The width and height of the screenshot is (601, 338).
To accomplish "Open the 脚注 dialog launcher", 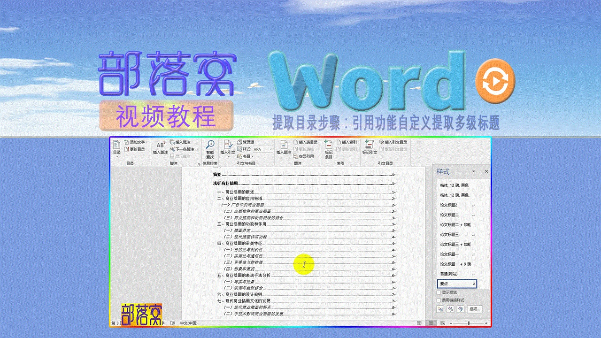I will 198,164.
